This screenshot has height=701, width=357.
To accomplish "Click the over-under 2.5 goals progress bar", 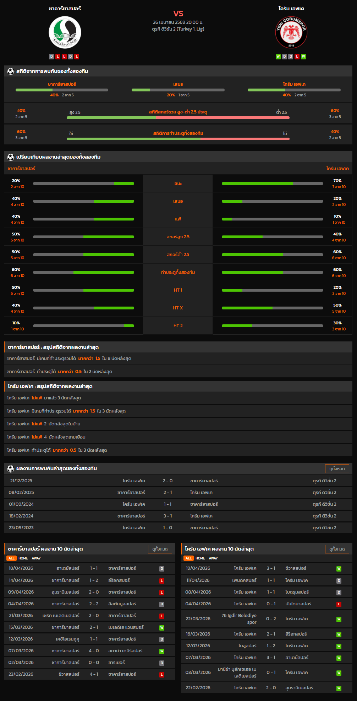I will pyautogui.click(x=178, y=118).
